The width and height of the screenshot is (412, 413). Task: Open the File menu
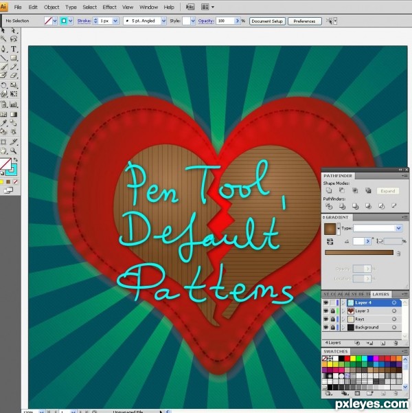[x=18, y=7]
